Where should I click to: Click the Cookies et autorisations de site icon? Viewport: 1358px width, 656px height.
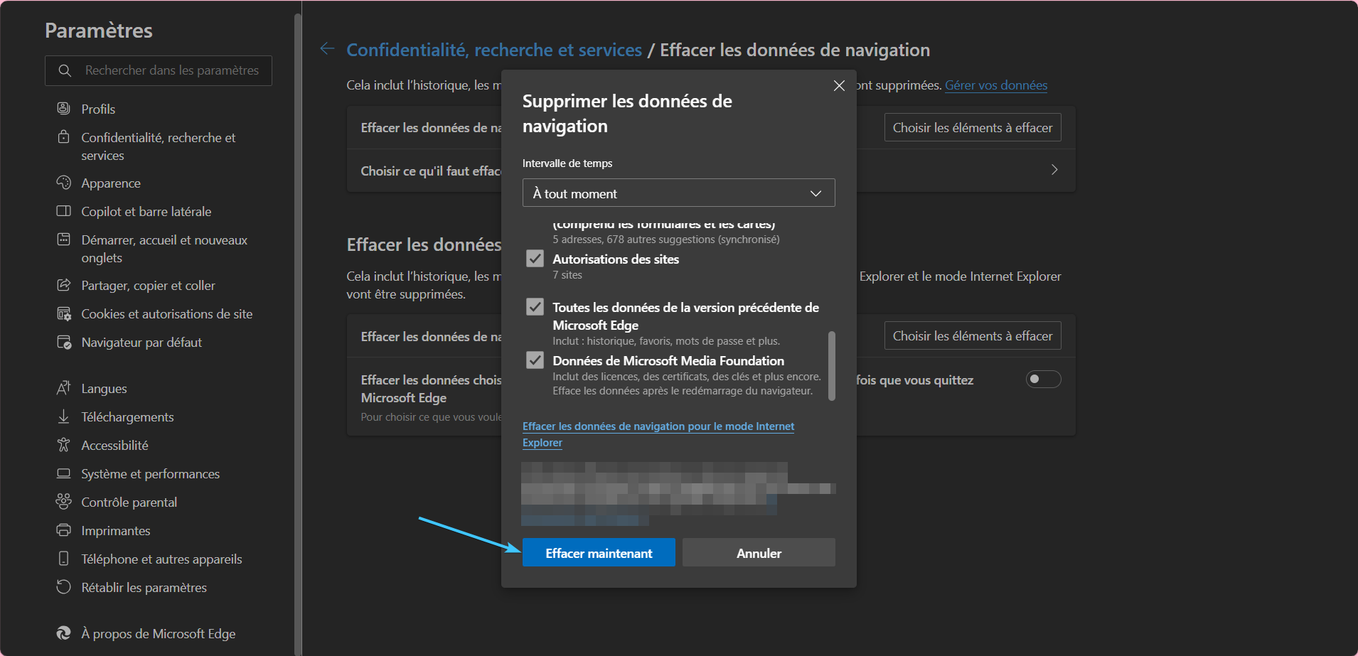click(x=63, y=313)
